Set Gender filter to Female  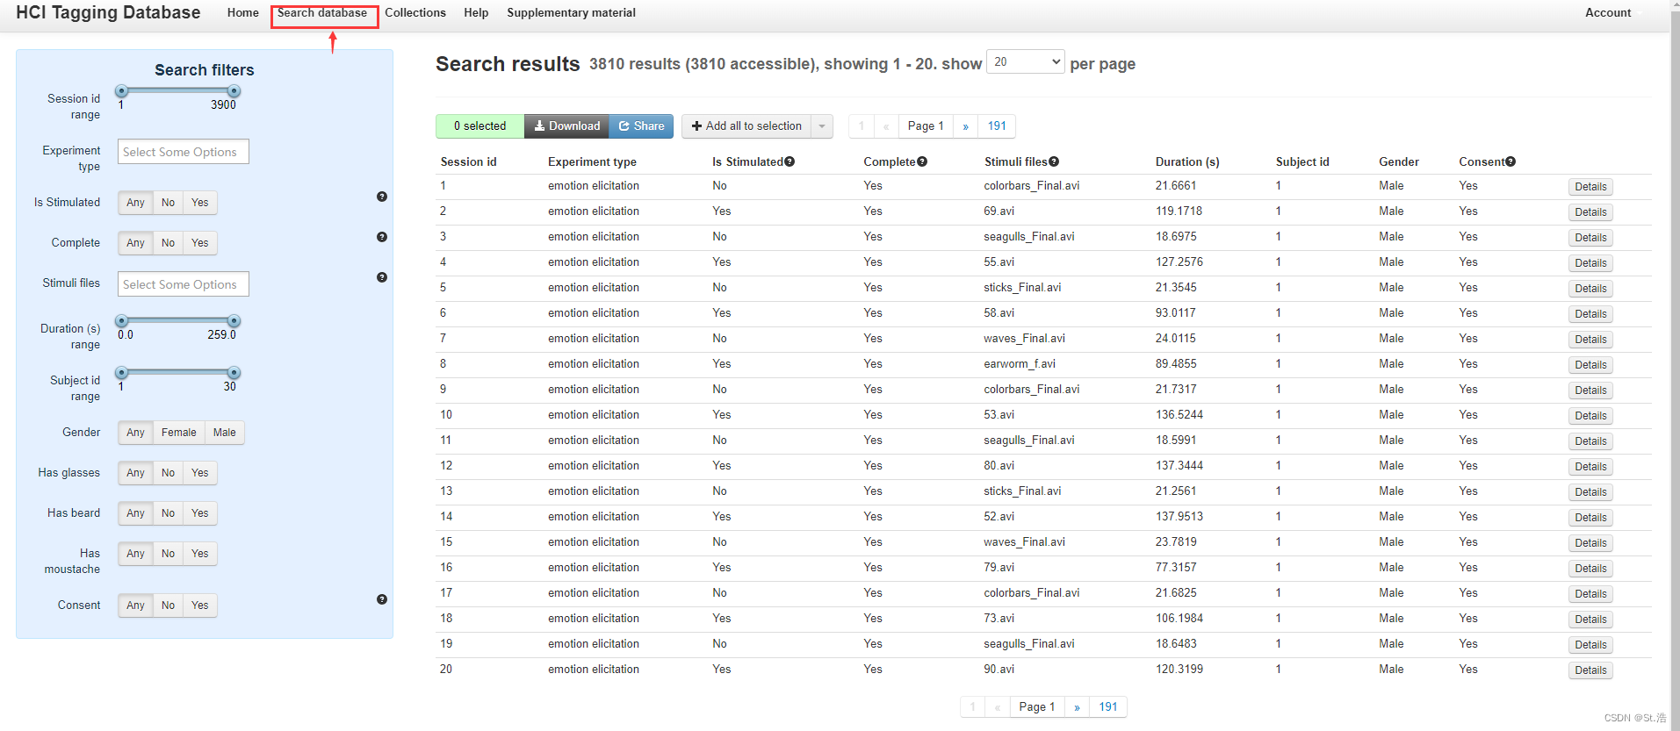[x=178, y=433]
